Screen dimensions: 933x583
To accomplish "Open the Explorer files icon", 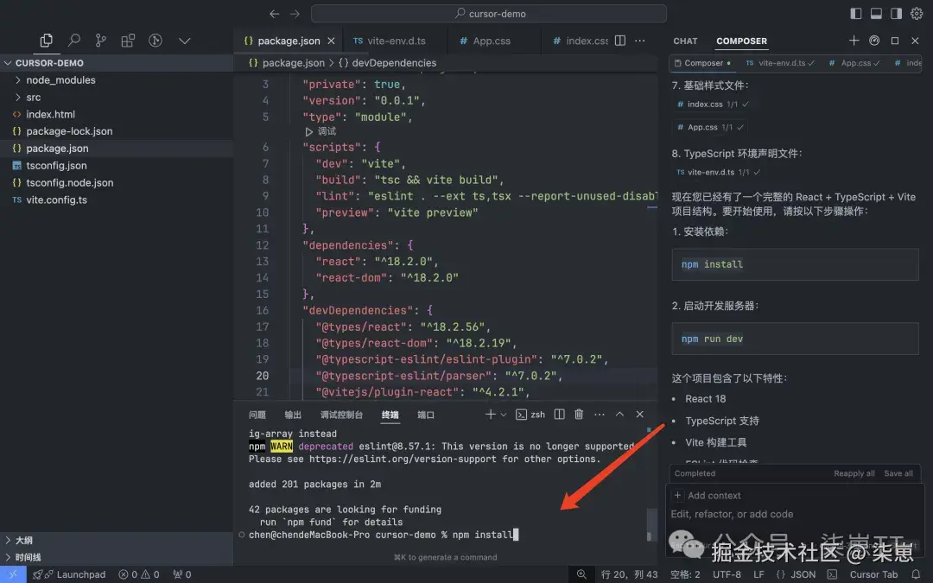I will coord(46,41).
